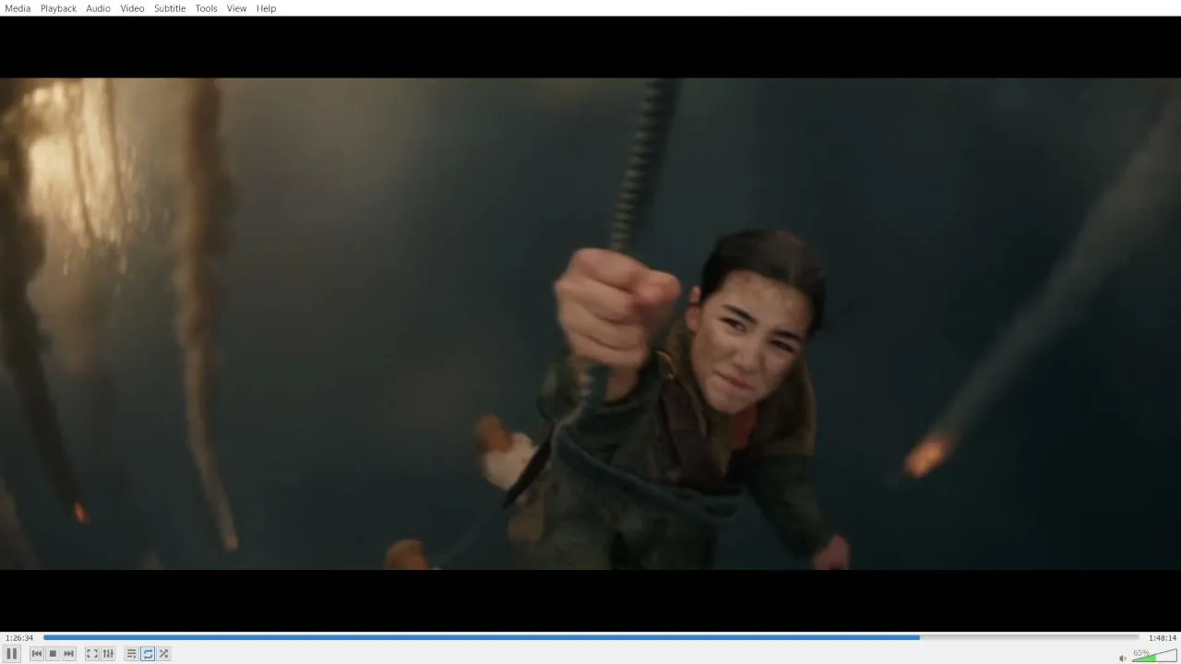The height and width of the screenshot is (664, 1181).
Task: Pause the video playback
Action: pyautogui.click(x=12, y=654)
